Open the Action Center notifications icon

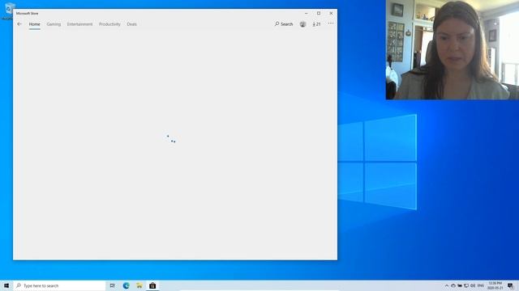[510, 285]
